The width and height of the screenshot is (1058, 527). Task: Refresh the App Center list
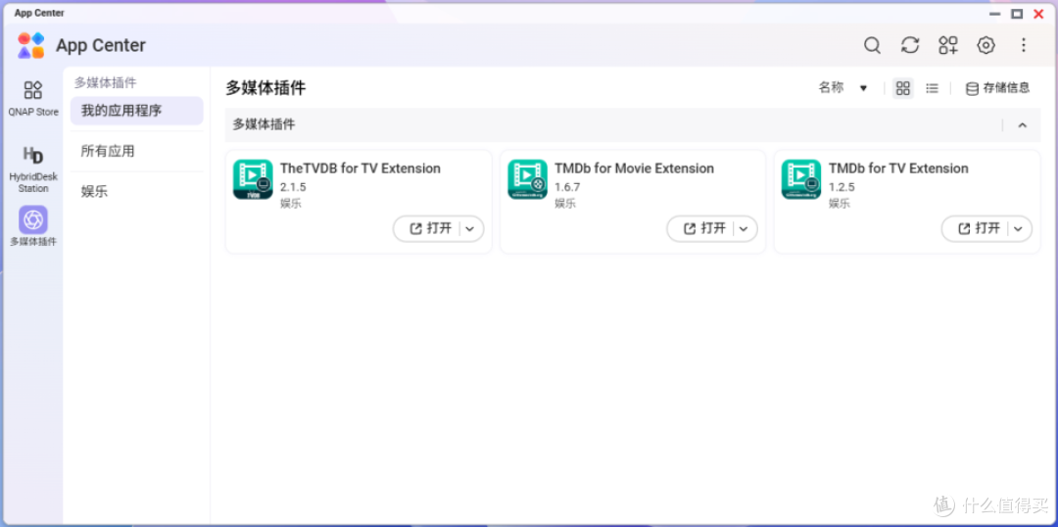coord(910,45)
